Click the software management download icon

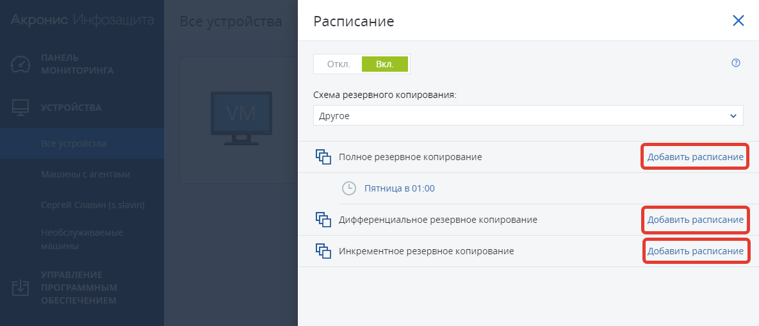[x=20, y=288]
